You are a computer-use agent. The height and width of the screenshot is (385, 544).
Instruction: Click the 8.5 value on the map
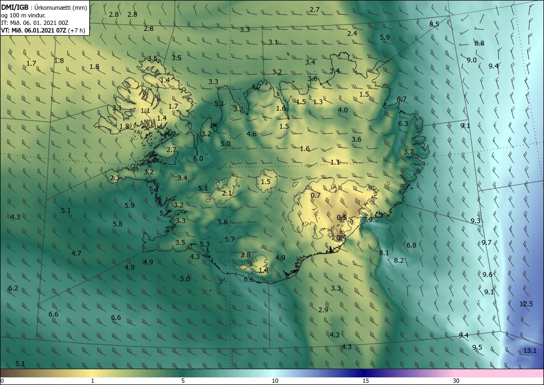(434, 24)
